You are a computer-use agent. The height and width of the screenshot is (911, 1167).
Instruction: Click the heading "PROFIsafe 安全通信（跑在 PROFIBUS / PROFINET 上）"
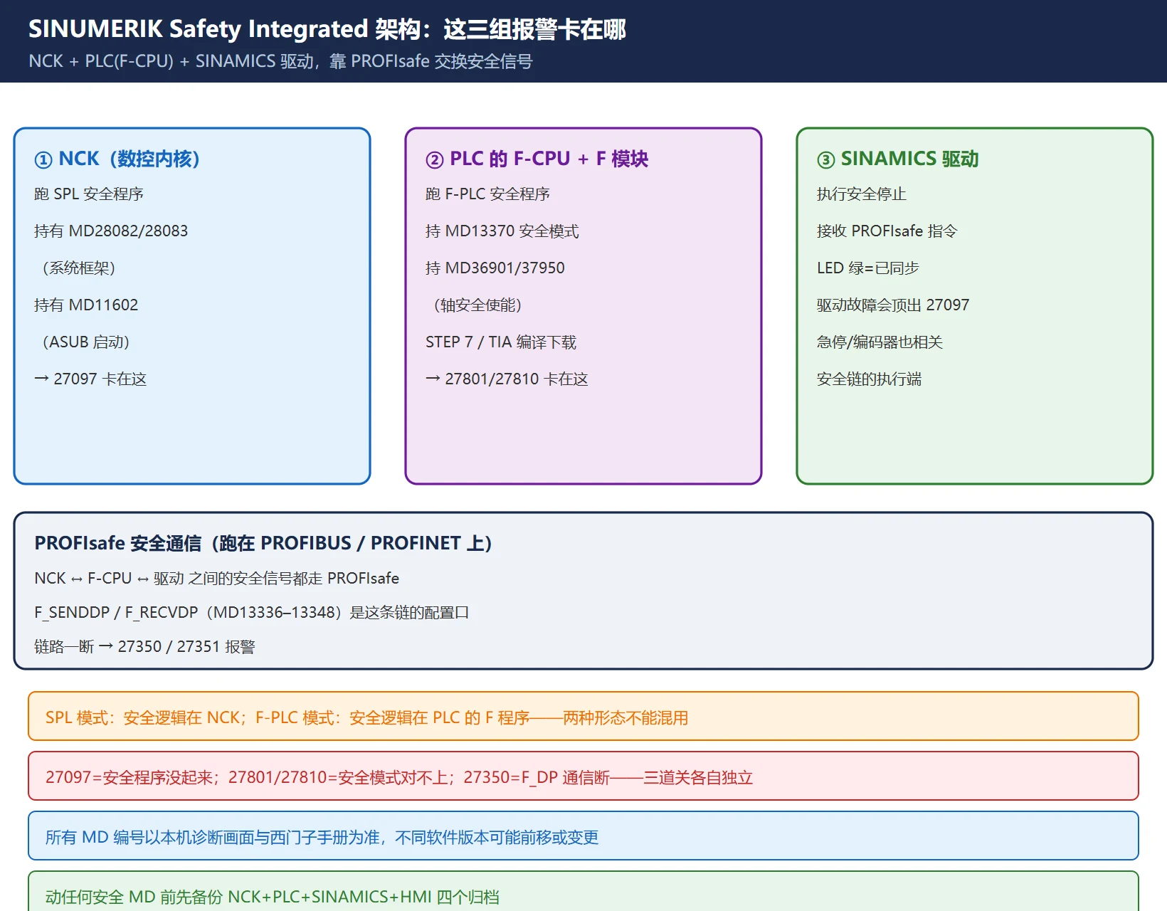[x=263, y=544]
